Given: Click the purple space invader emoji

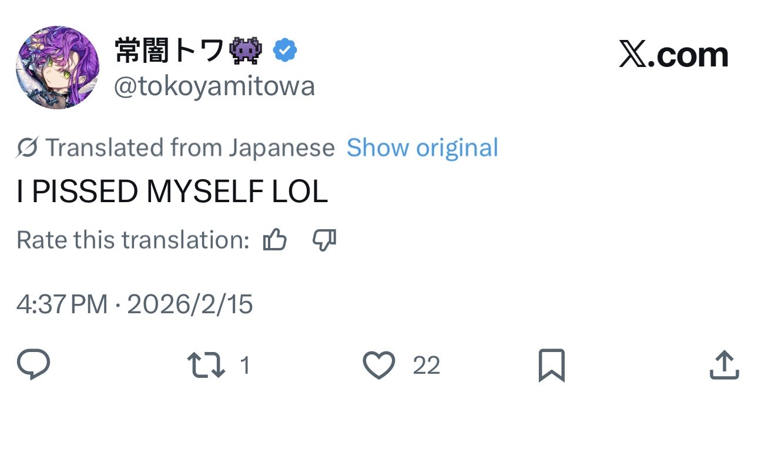Looking at the screenshot, I should pyautogui.click(x=247, y=51).
